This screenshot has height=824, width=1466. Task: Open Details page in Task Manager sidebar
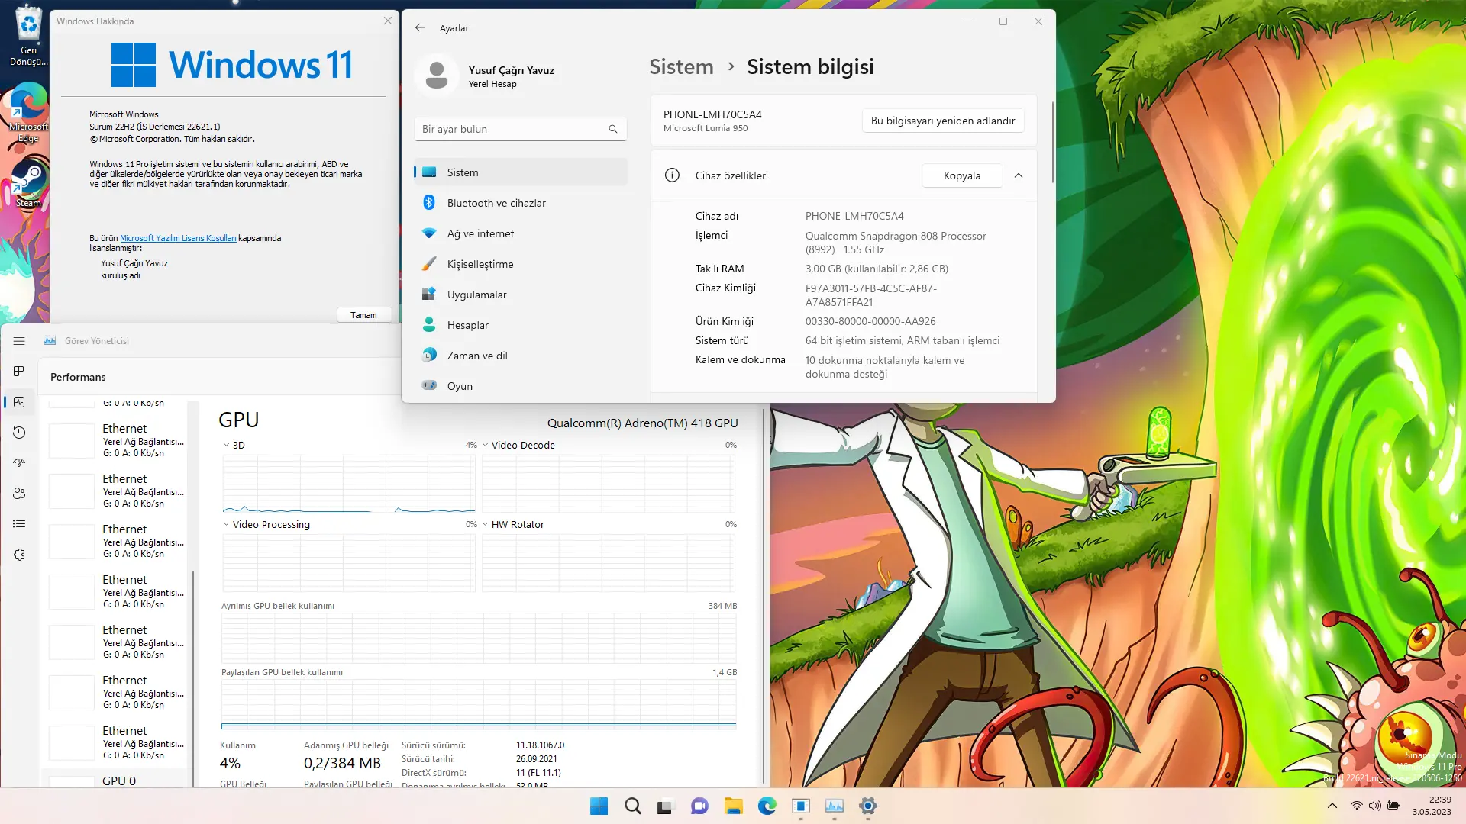[x=19, y=524]
